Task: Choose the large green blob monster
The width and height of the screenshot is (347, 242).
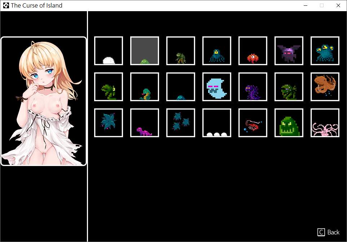Action: coord(289,123)
